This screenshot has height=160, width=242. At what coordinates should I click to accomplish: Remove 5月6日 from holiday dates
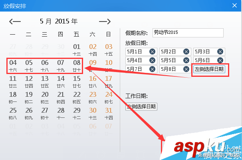(x=220, y=60)
